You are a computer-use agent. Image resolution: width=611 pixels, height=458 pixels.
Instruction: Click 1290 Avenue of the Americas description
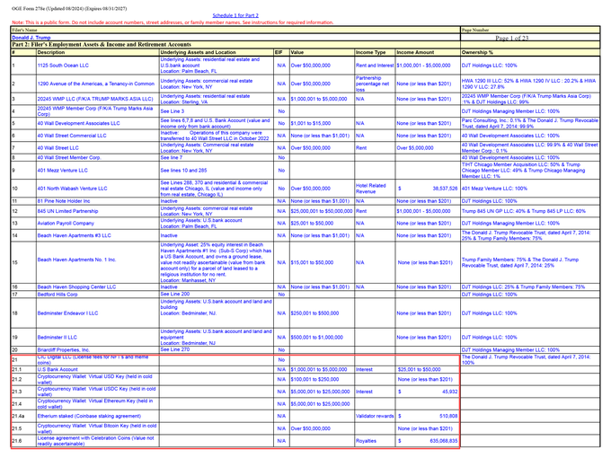click(x=96, y=84)
